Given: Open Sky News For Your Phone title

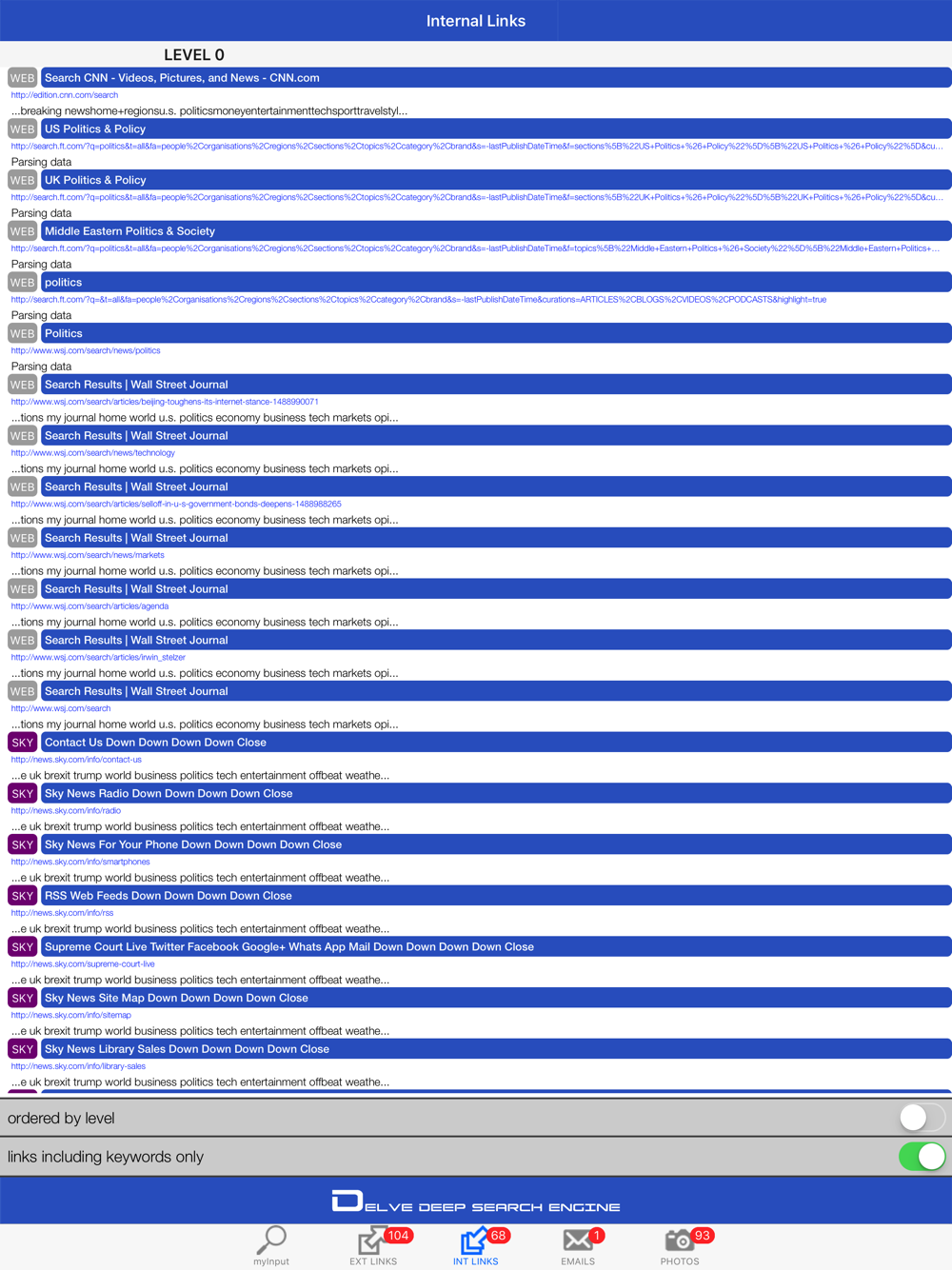Looking at the screenshot, I should pyautogui.click(x=496, y=844).
